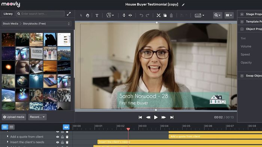Toggle the blue timeline snap button
The width and height of the screenshot is (262, 147).
pyautogui.click(x=66, y=127)
